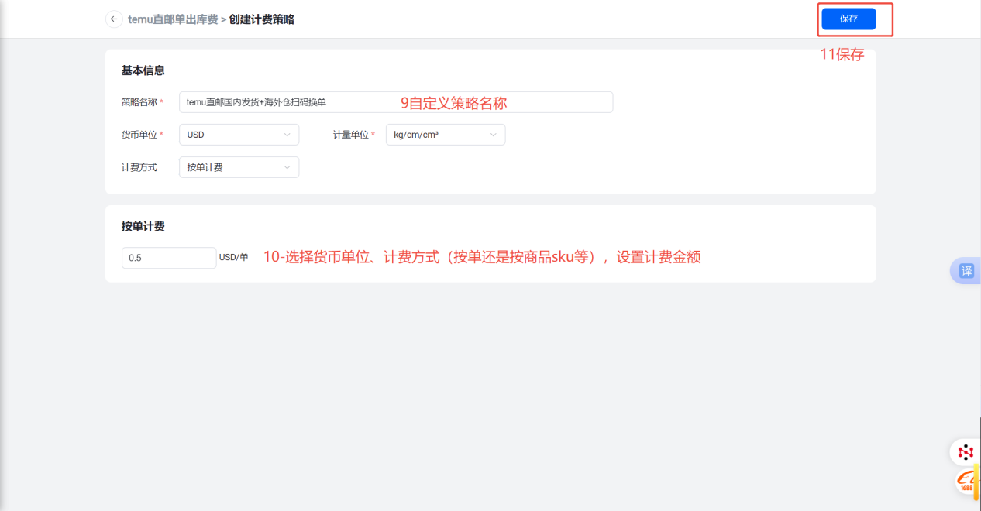
Task: Click the blue 保存 button
Action: pos(848,19)
